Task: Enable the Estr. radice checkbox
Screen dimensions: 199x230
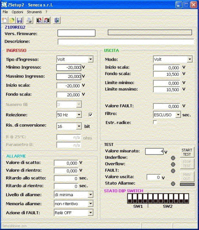Action: (x=155, y=122)
